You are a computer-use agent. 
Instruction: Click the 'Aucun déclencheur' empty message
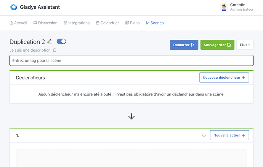[x=131, y=94]
